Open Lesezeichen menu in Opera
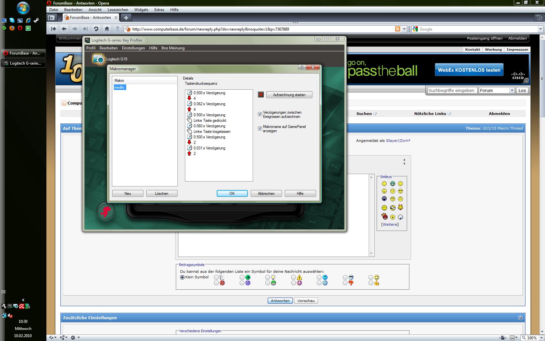Viewport: 545px width, 341px height. click(x=118, y=10)
